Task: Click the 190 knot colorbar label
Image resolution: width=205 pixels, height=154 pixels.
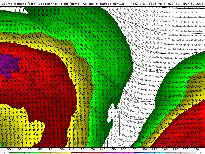Action: click(x=155, y=149)
